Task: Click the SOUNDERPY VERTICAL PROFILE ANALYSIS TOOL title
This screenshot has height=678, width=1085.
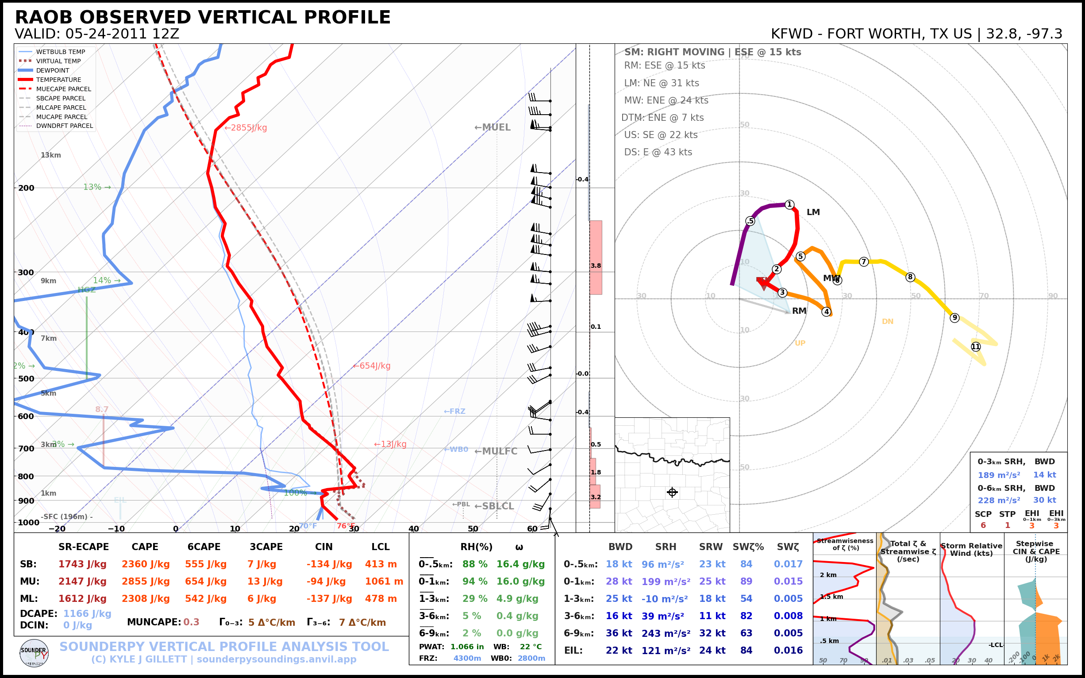Action: tap(224, 647)
